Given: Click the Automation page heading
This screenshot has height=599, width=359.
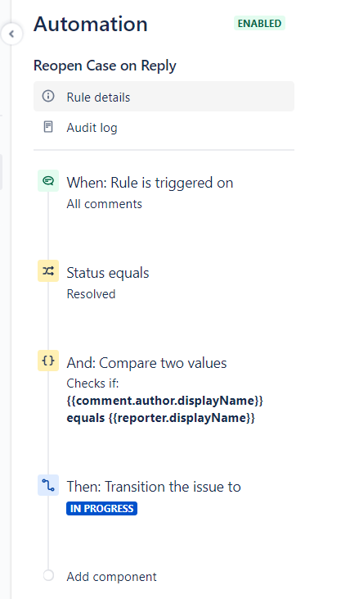Looking at the screenshot, I should pyautogui.click(x=91, y=24).
